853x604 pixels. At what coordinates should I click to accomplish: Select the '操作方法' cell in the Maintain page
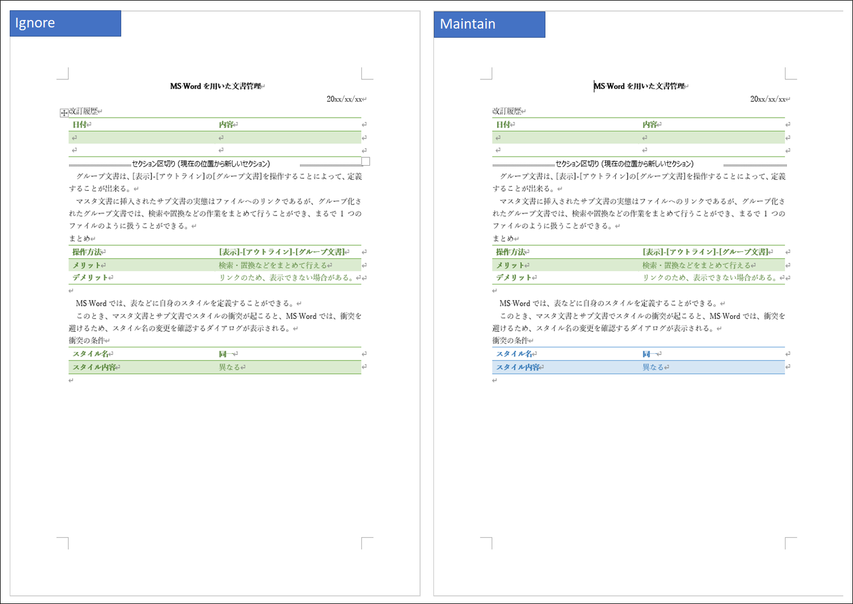pyautogui.click(x=565, y=252)
